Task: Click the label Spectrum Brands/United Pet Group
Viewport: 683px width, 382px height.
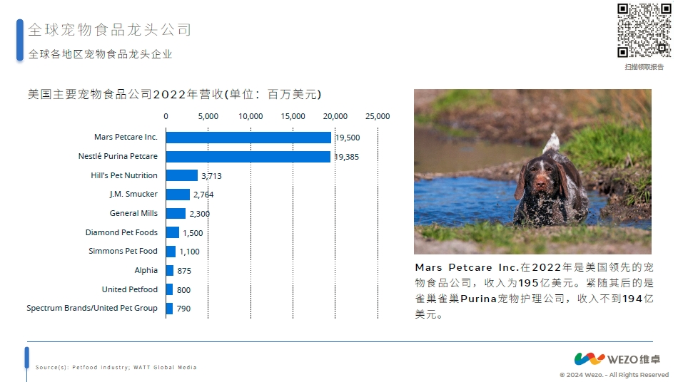Action: point(92,308)
